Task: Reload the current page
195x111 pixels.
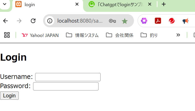Action: coord(33,21)
